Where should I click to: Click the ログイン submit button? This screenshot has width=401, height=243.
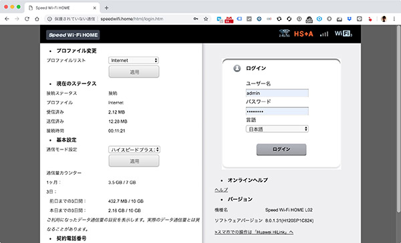281,150
